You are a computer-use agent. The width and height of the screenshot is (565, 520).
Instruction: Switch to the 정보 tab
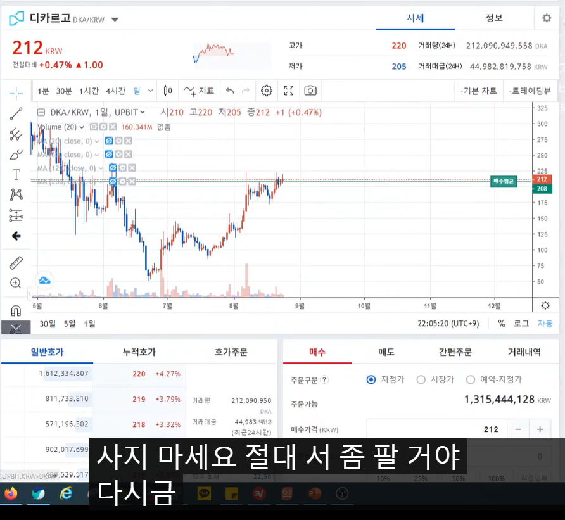493,18
